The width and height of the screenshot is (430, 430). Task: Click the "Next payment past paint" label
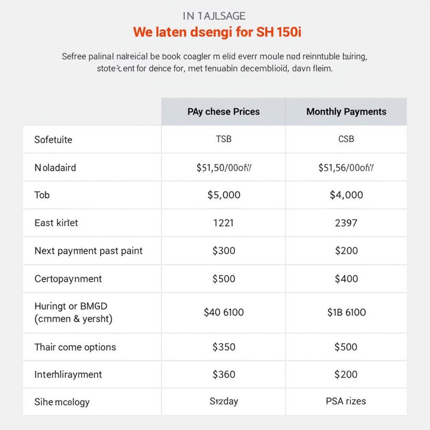pos(89,251)
